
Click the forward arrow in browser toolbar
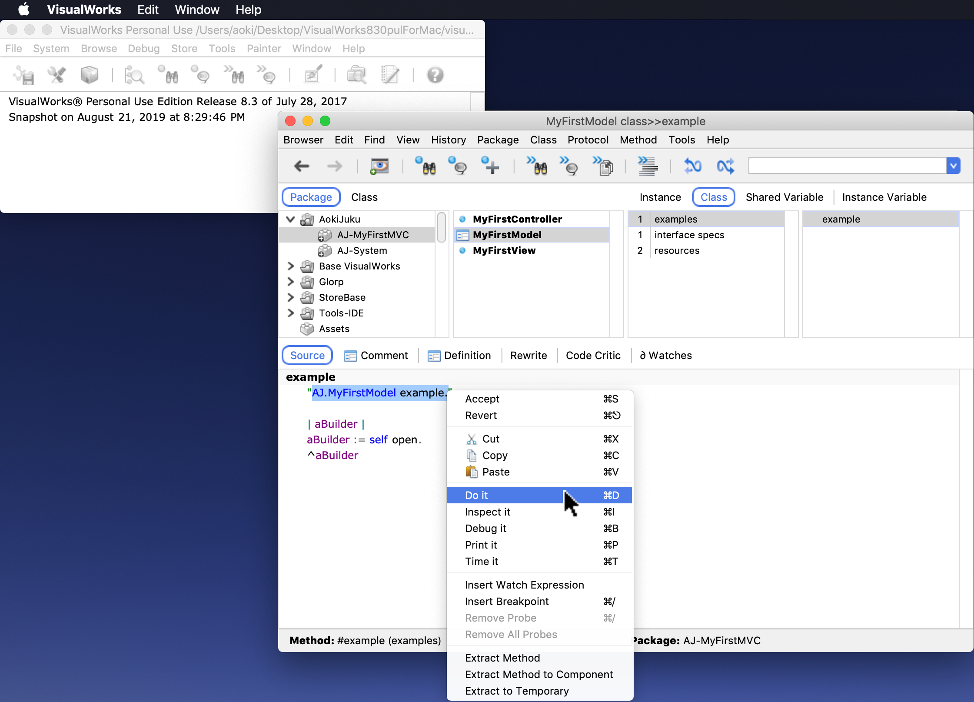coord(334,166)
